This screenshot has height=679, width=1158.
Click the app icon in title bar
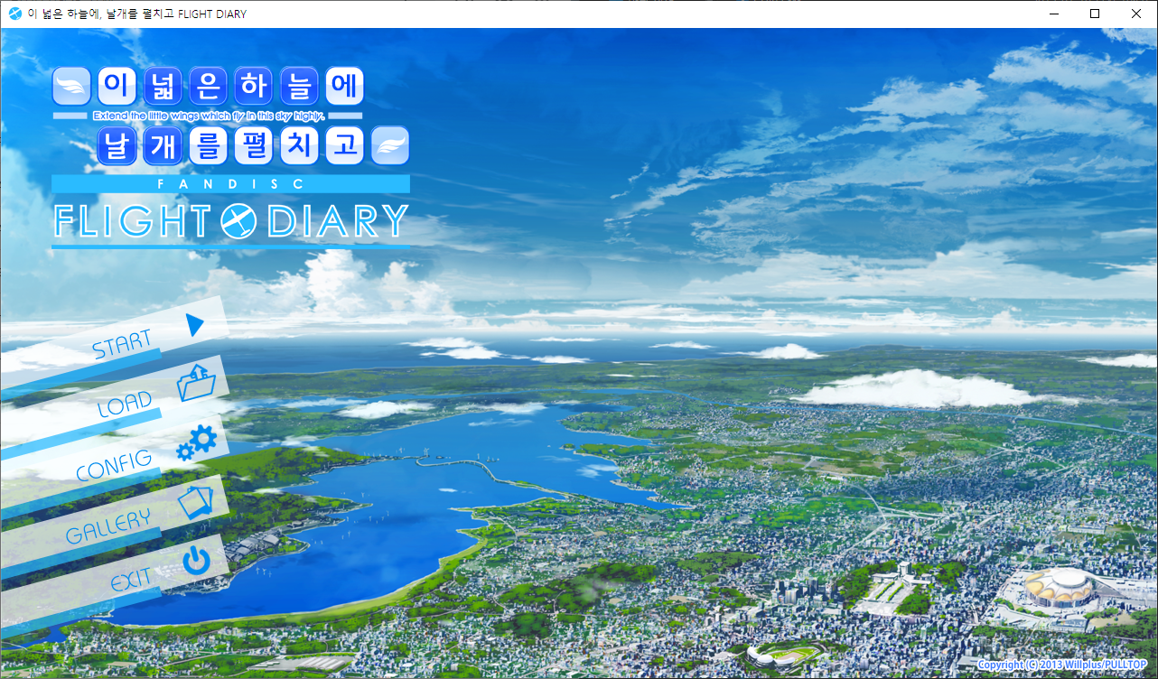[14, 14]
